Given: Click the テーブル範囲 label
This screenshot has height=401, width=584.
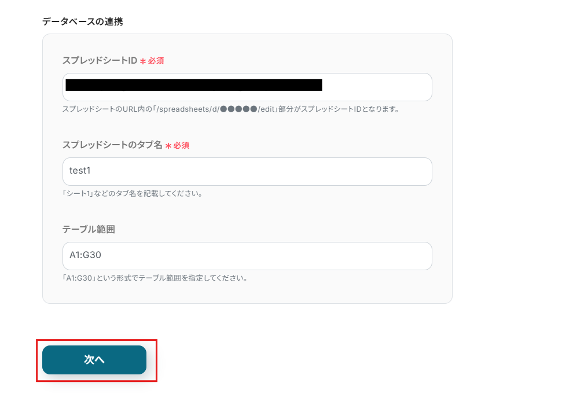Looking at the screenshot, I should click(x=88, y=229).
